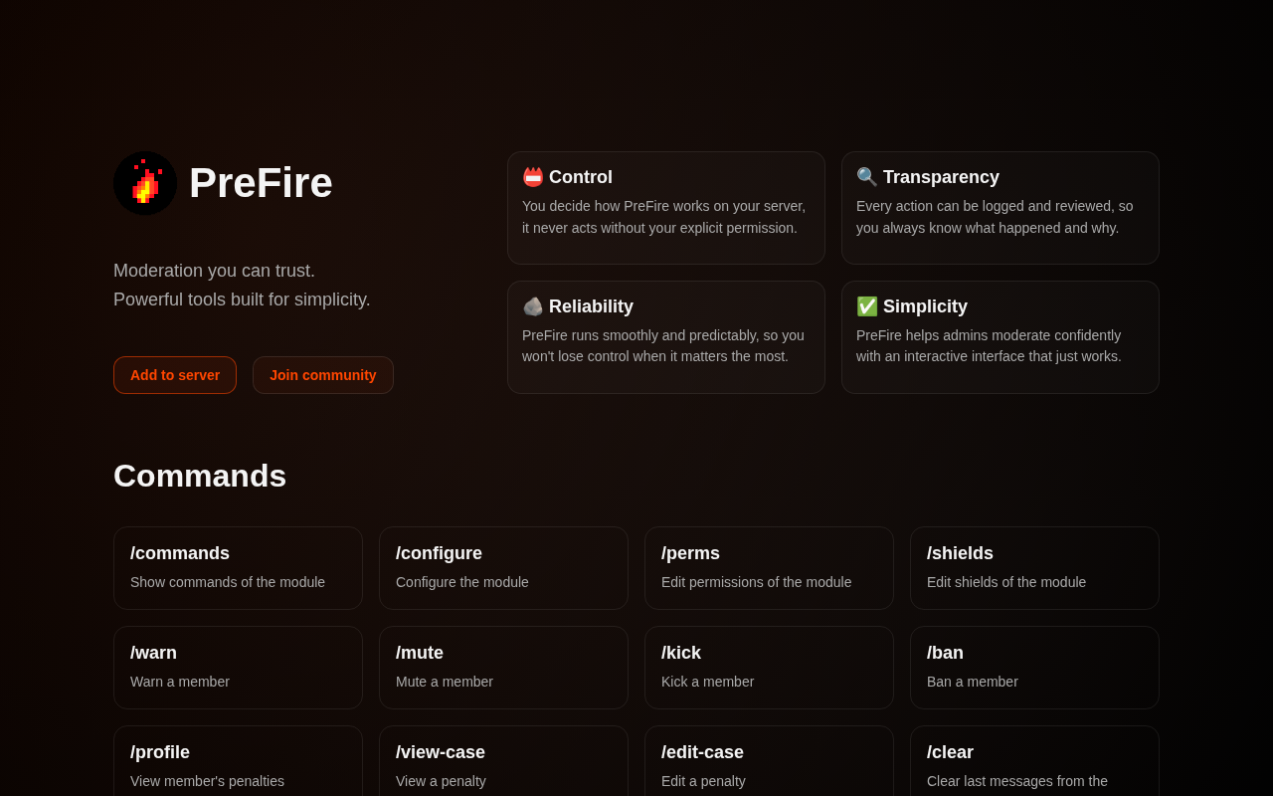
Task: Click the Reliability rock icon
Action: pyautogui.click(x=533, y=306)
